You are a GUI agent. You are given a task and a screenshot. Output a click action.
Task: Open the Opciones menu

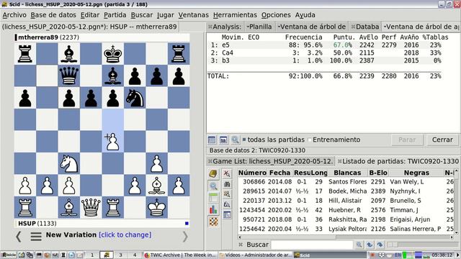coord(276,14)
